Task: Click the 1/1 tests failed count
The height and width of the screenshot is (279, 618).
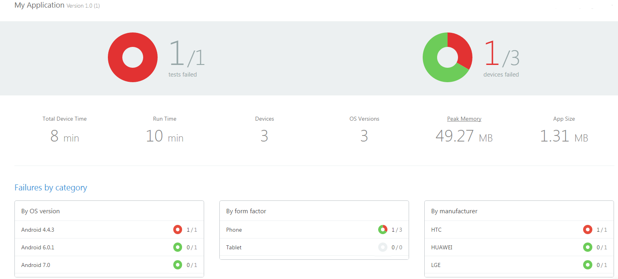Action: click(x=187, y=53)
